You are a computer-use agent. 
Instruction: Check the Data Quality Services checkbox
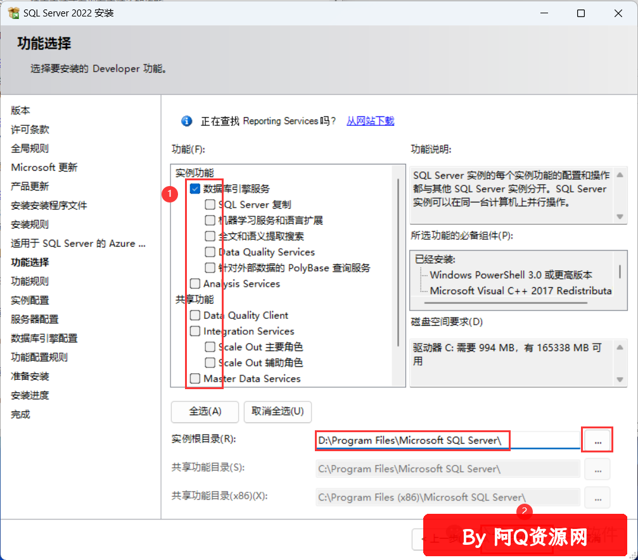(x=210, y=252)
